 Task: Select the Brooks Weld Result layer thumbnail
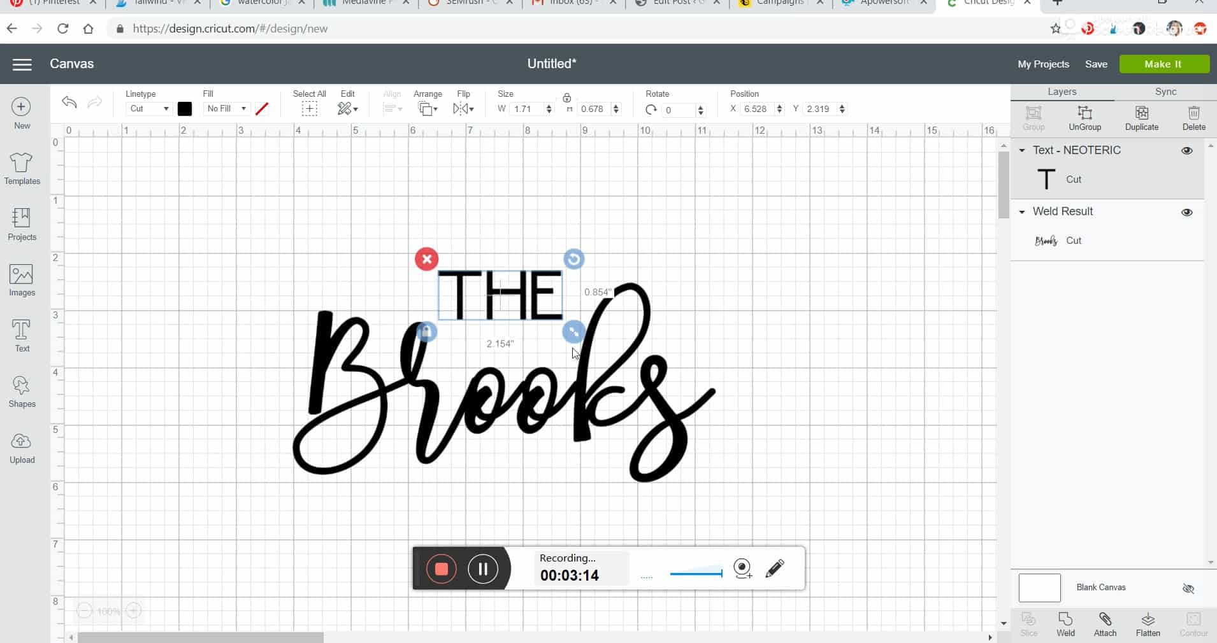click(x=1046, y=241)
